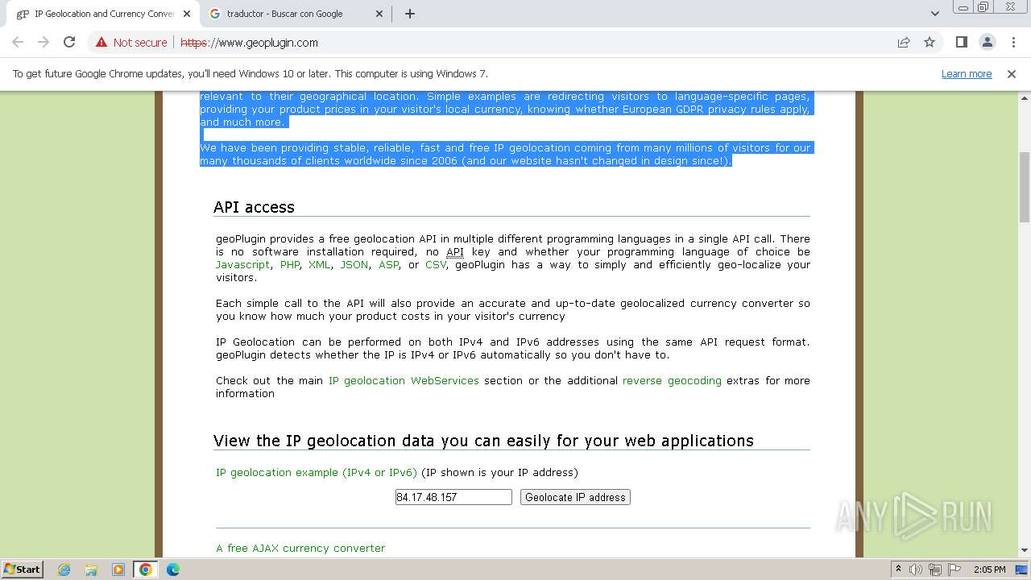Open reverse geocoding link
Image resolution: width=1031 pixels, height=580 pixels.
coord(672,380)
